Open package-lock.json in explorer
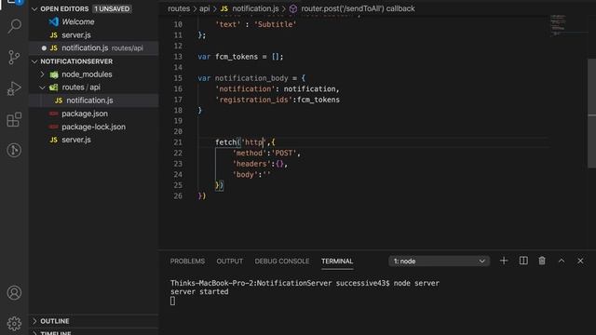596x335 pixels. (93, 127)
